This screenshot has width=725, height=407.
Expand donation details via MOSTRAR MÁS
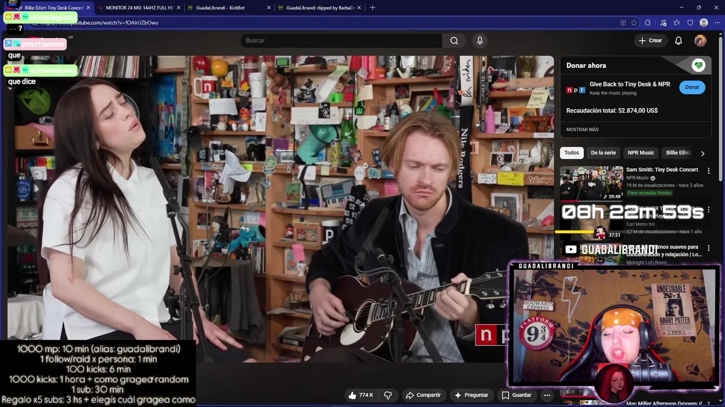click(x=582, y=129)
